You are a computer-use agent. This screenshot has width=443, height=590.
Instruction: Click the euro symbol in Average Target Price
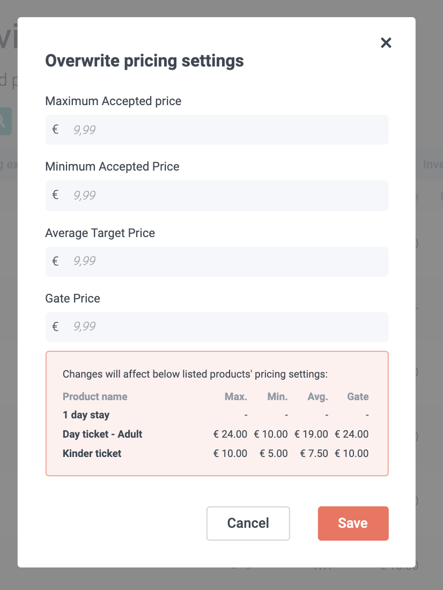click(55, 262)
